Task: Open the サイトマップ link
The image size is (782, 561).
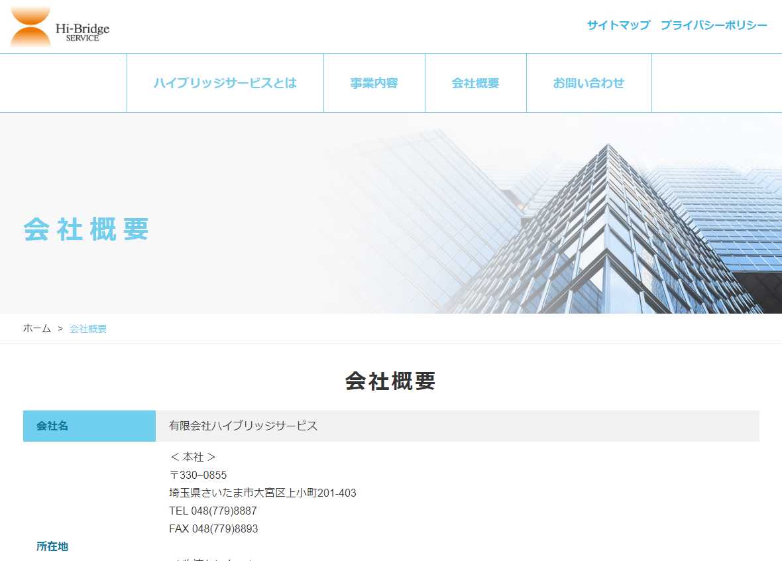Action: [x=618, y=25]
